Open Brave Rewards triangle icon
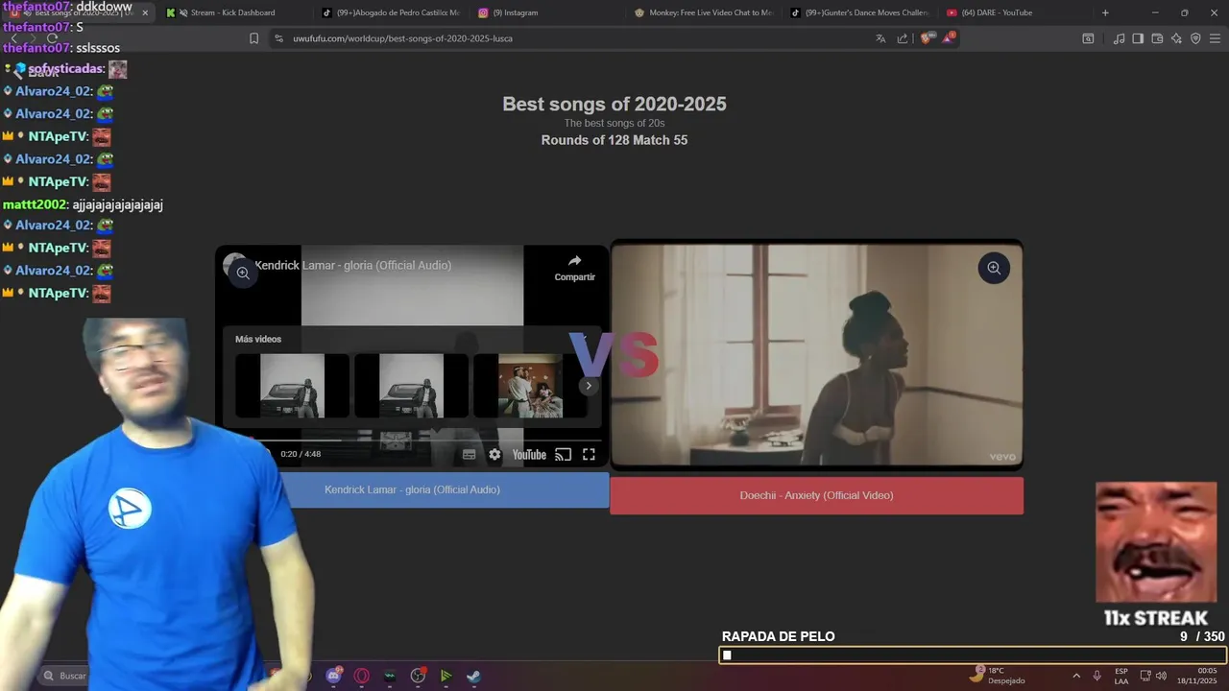The width and height of the screenshot is (1229, 691). click(949, 38)
